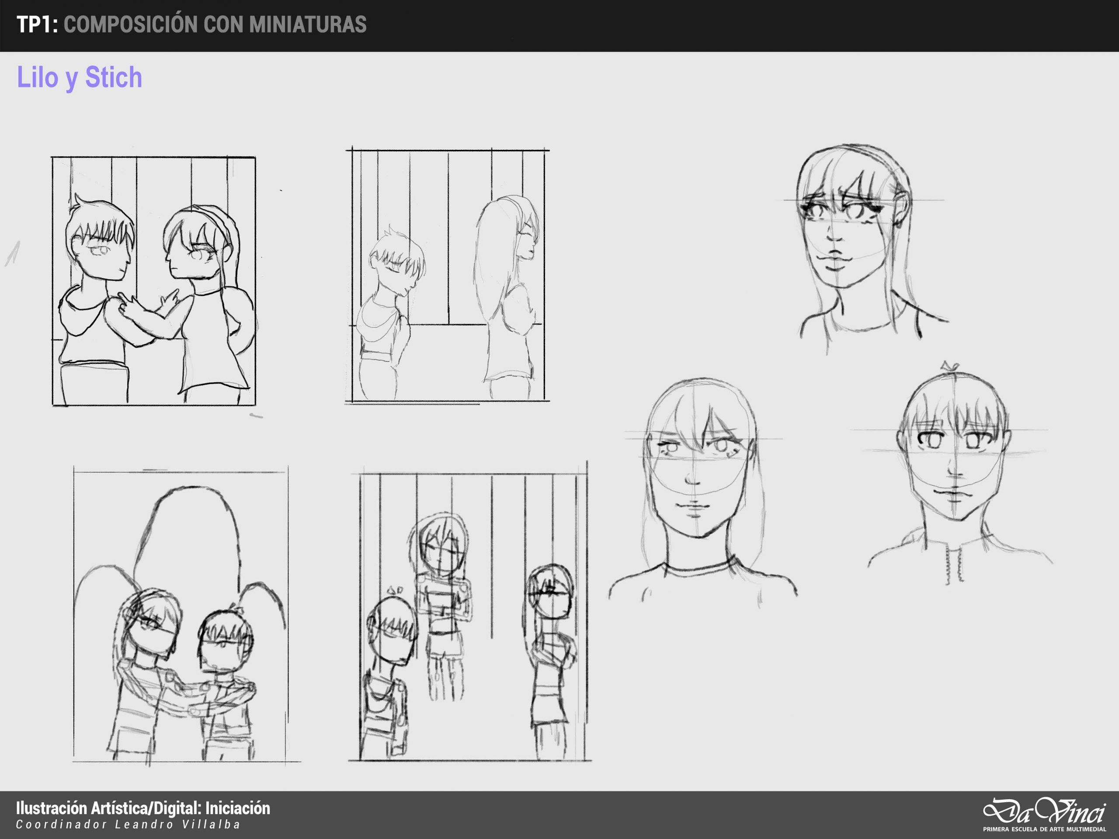Click "COMPOSICIÓN CON MINIATURAS" gray header text

click(215, 24)
